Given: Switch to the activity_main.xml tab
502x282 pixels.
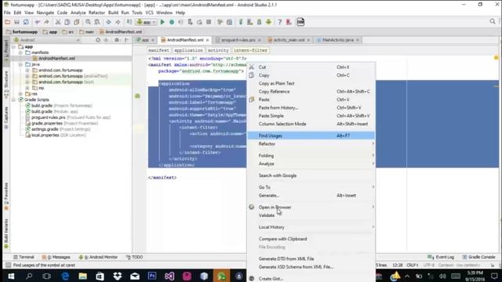Looking at the screenshot, I should (289, 40).
